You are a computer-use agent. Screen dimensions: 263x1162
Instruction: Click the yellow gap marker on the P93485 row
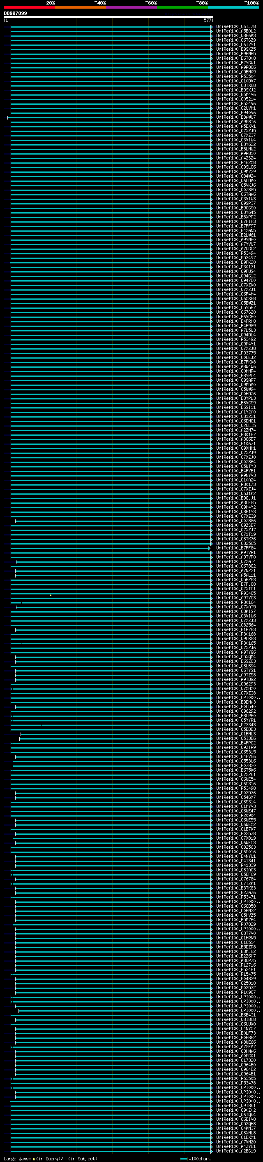tap(51, 596)
